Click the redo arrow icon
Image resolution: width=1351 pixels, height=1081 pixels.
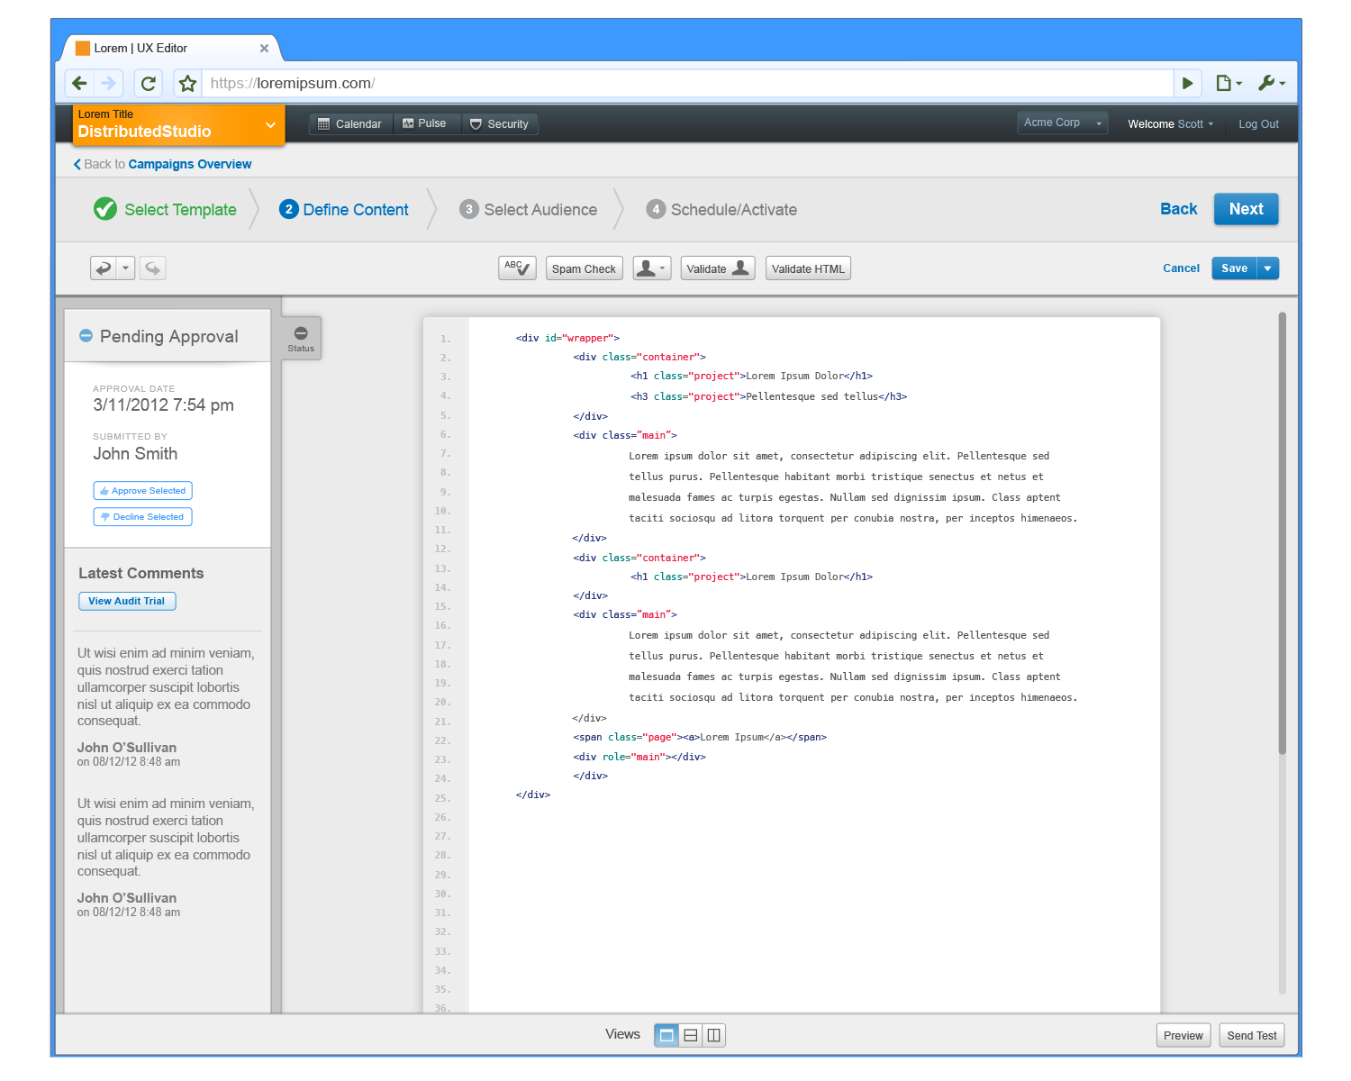pos(153,268)
